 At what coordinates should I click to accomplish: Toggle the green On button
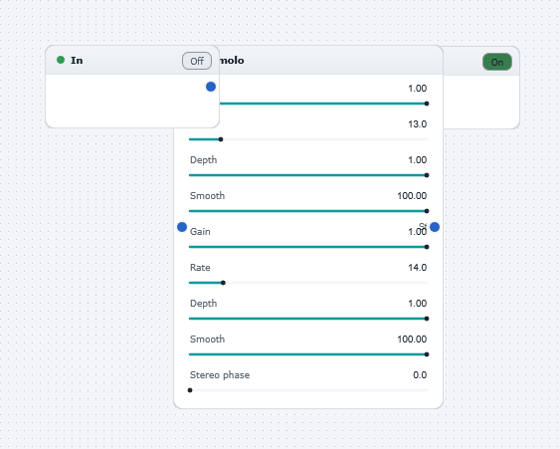(x=496, y=62)
